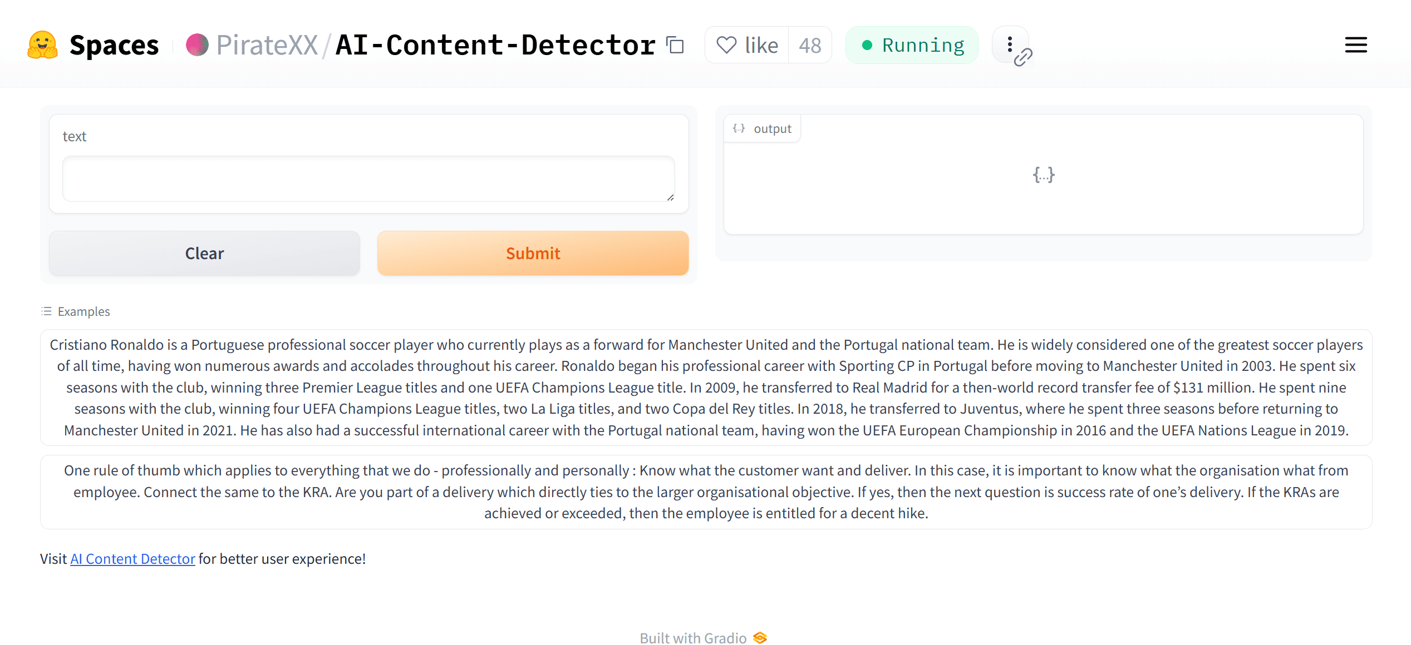The height and width of the screenshot is (645, 1411).
Task: Click the textarea resize handle
Action: pos(670,197)
